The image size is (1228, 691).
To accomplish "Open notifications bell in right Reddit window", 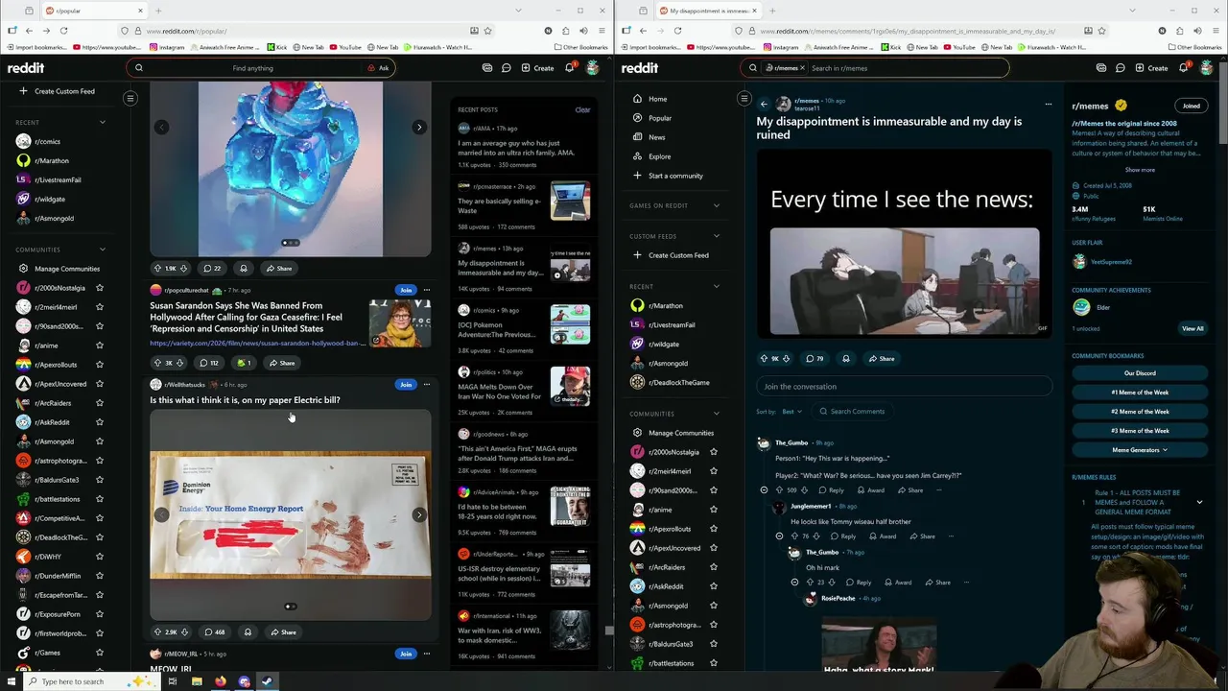I will click(x=1184, y=67).
